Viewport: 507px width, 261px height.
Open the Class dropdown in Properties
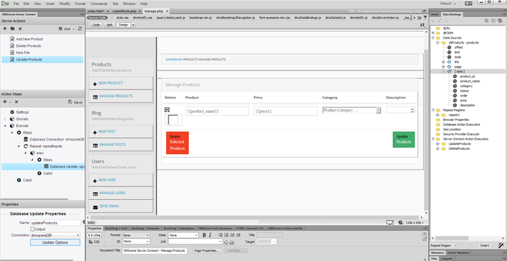click(183, 235)
